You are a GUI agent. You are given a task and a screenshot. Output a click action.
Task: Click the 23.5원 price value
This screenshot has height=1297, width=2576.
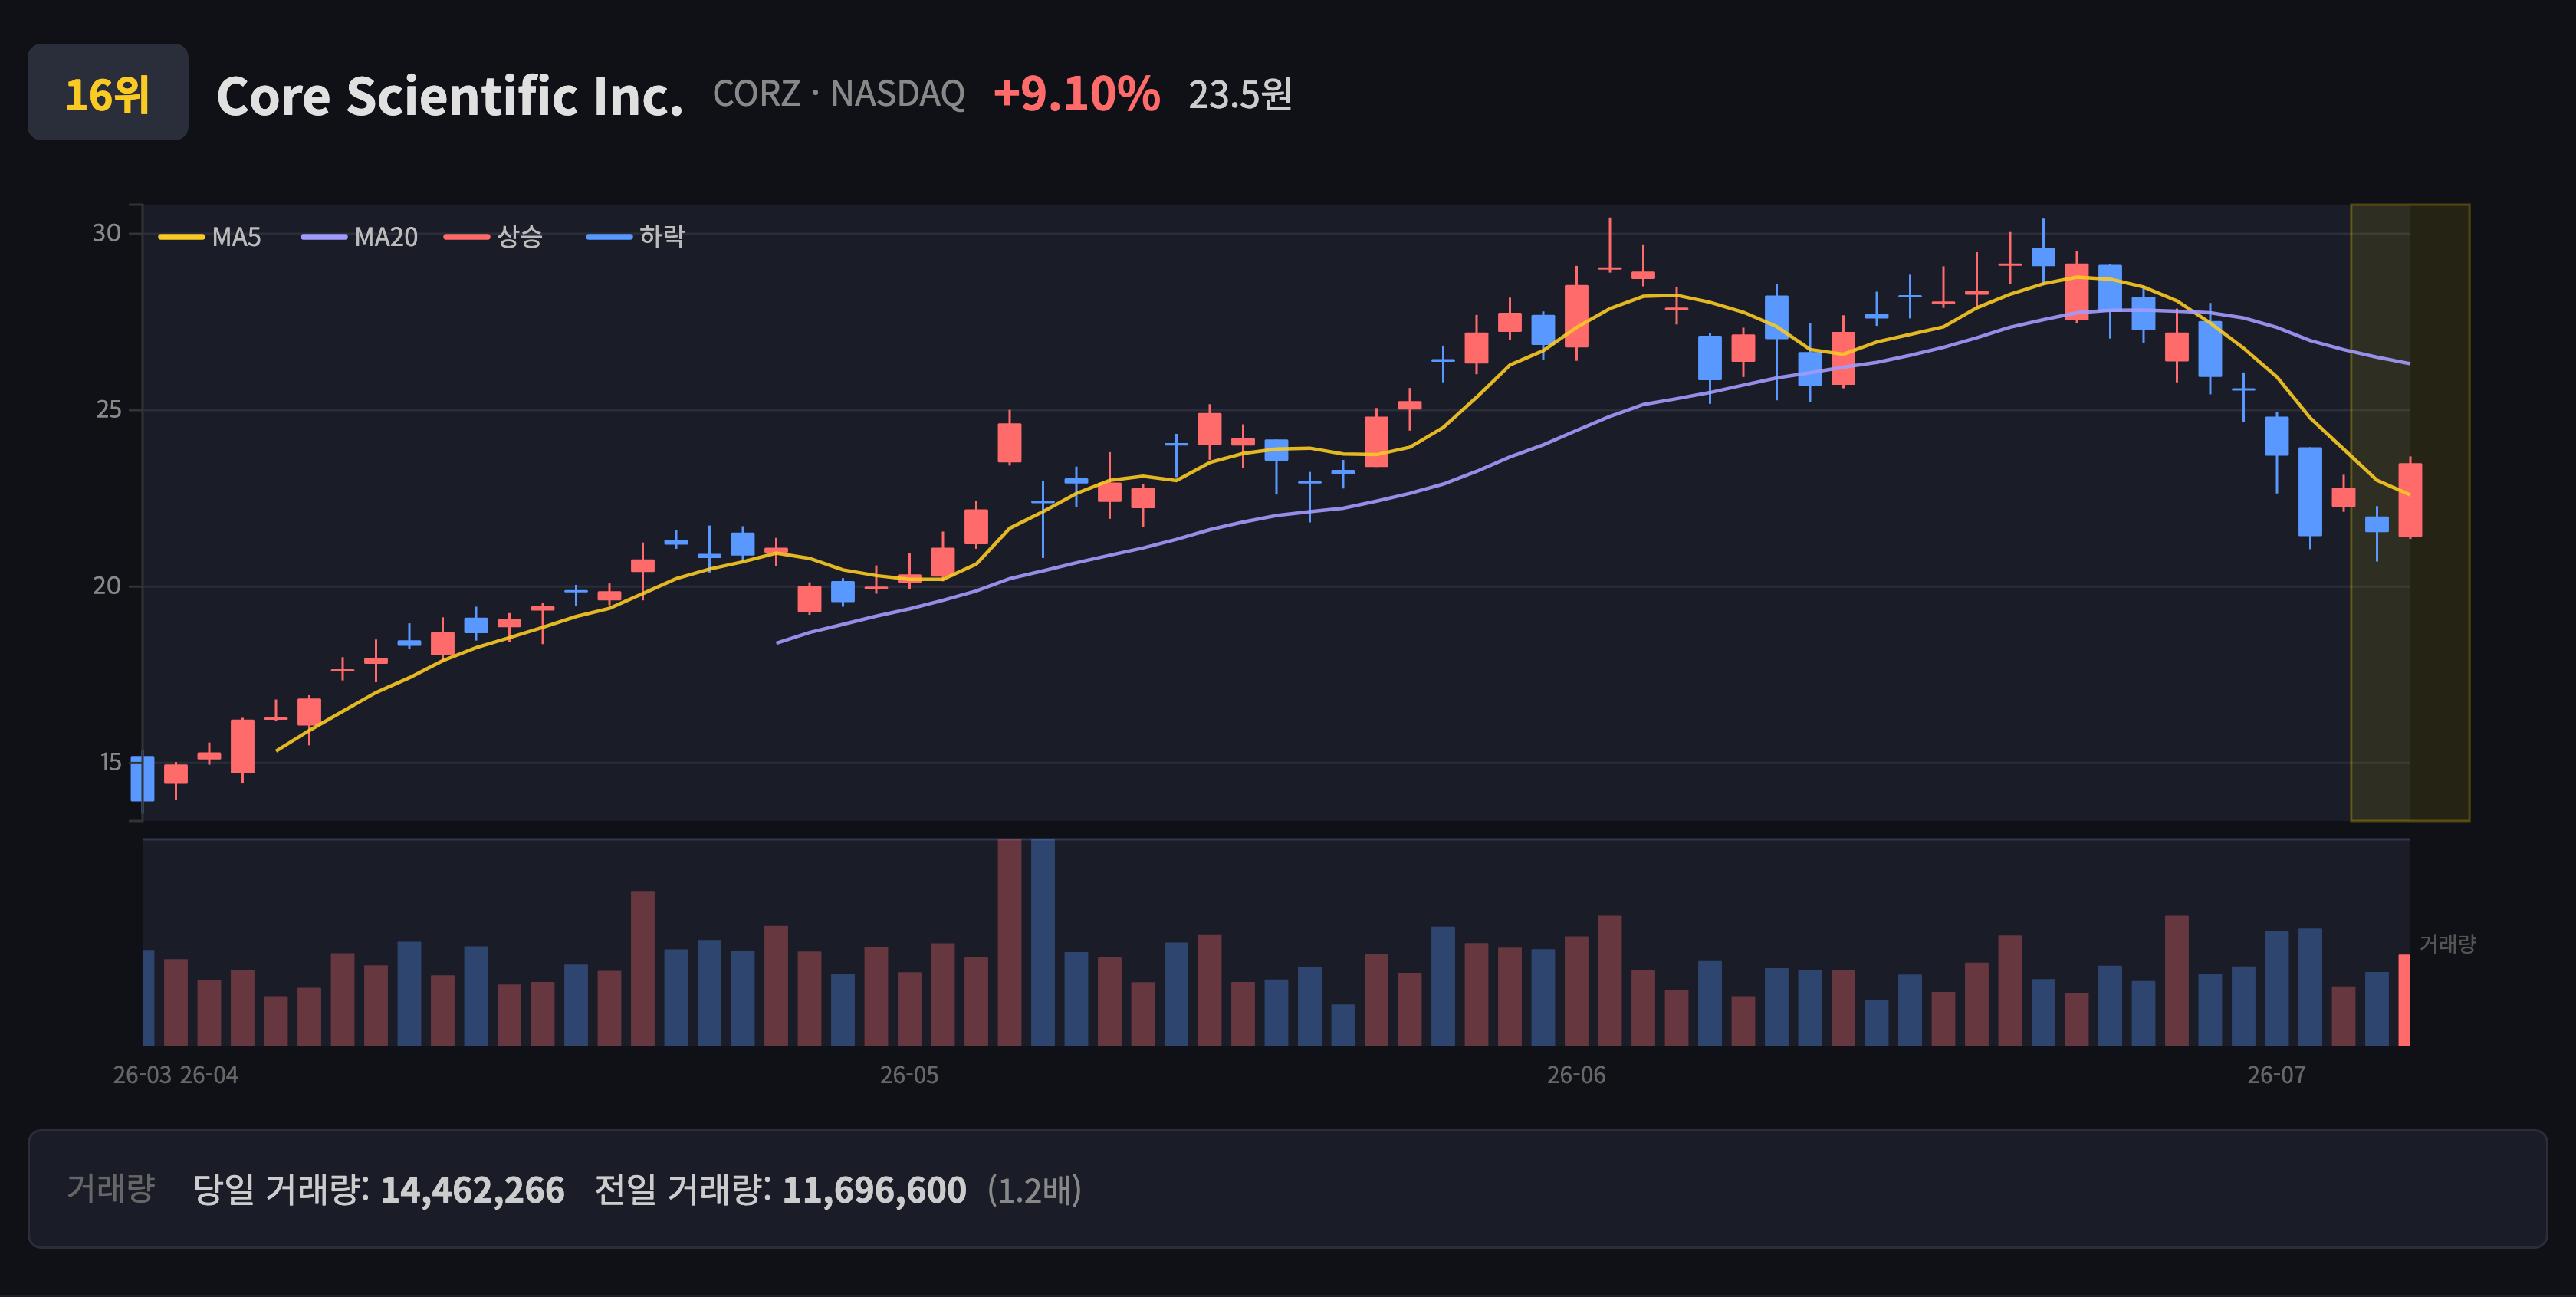click(x=1240, y=95)
